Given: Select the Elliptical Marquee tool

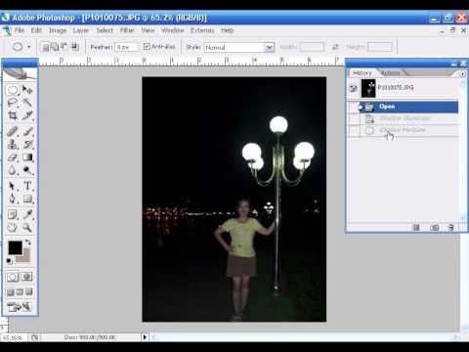Looking at the screenshot, I should click(13, 90).
